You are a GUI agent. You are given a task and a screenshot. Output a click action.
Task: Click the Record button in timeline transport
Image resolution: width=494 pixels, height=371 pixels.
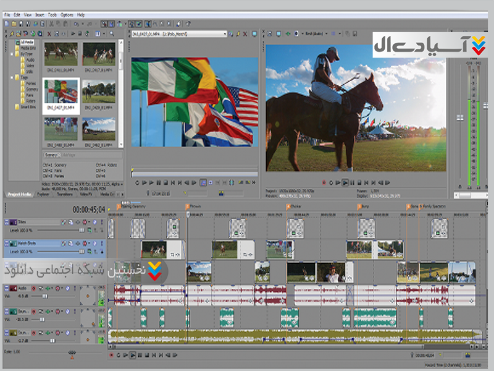click(x=111, y=355)
